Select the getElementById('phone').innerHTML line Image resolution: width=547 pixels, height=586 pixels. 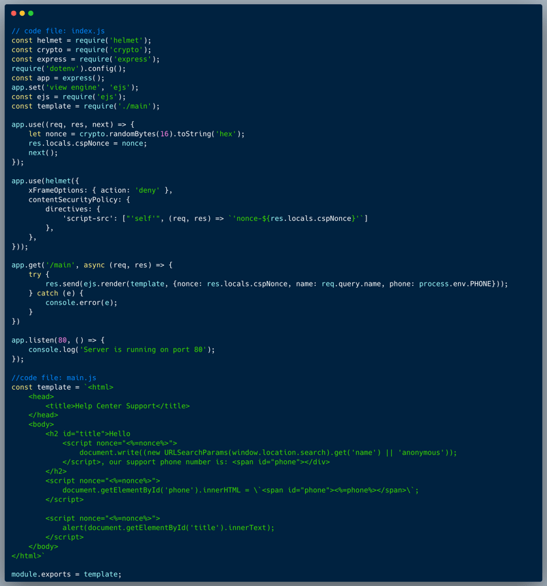[x=241, y=490]
